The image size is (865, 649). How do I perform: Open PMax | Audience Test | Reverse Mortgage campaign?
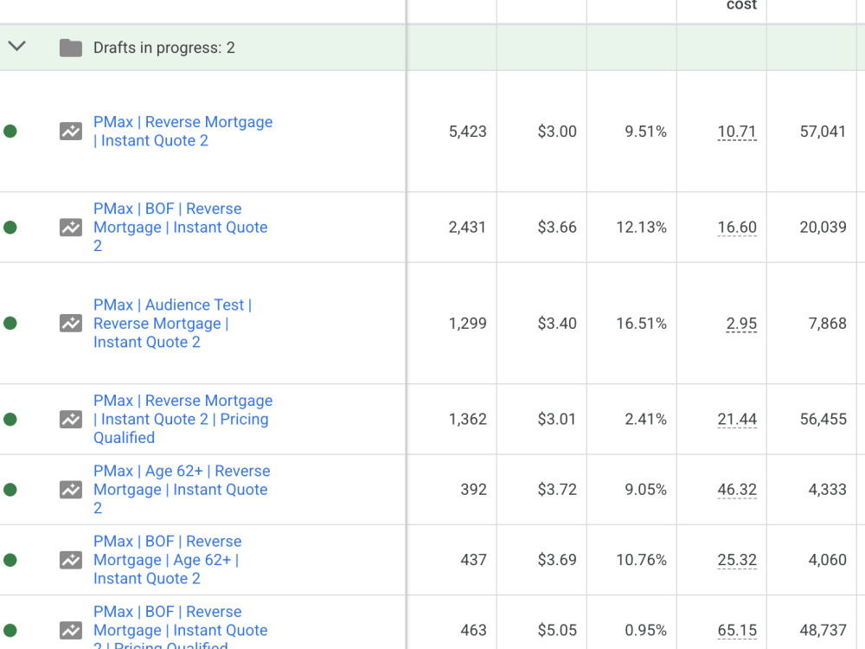[x=172, y=324]
